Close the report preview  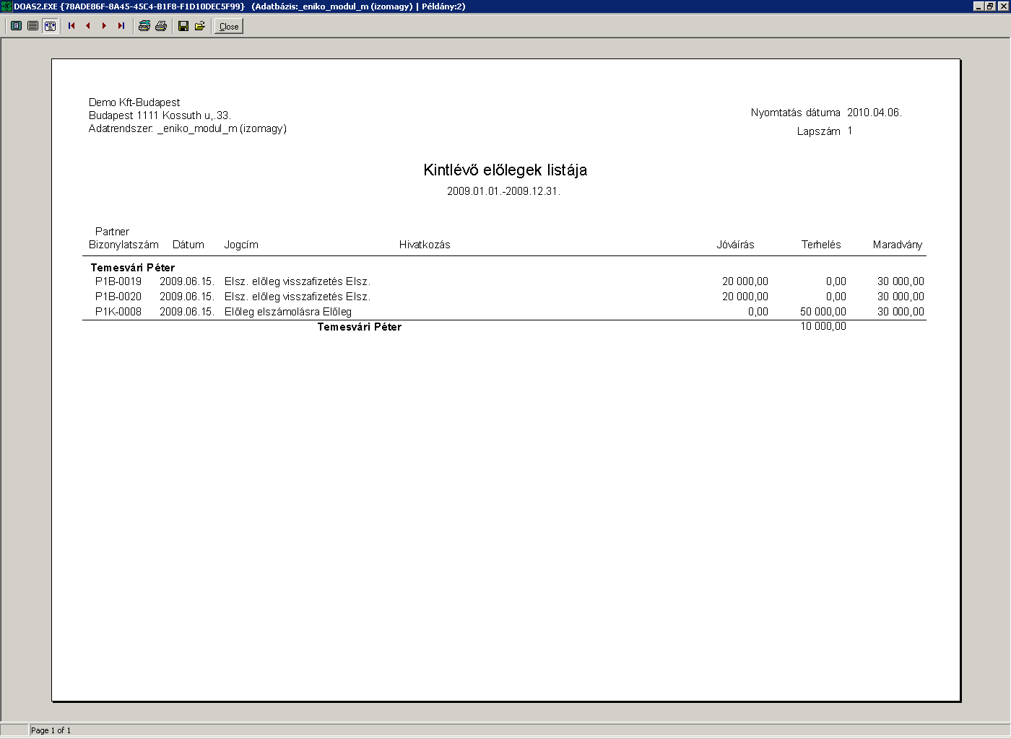click(229, 27)
